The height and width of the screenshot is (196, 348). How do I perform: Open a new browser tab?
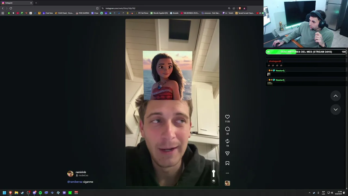pos(36,3)
